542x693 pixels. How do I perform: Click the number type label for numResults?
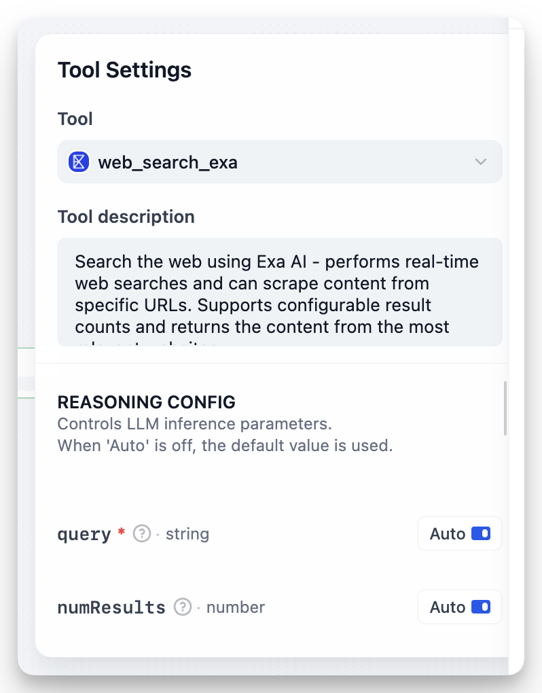236,607
